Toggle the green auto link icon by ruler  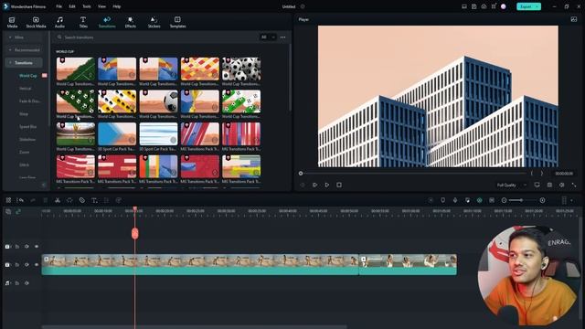(18, 211)
